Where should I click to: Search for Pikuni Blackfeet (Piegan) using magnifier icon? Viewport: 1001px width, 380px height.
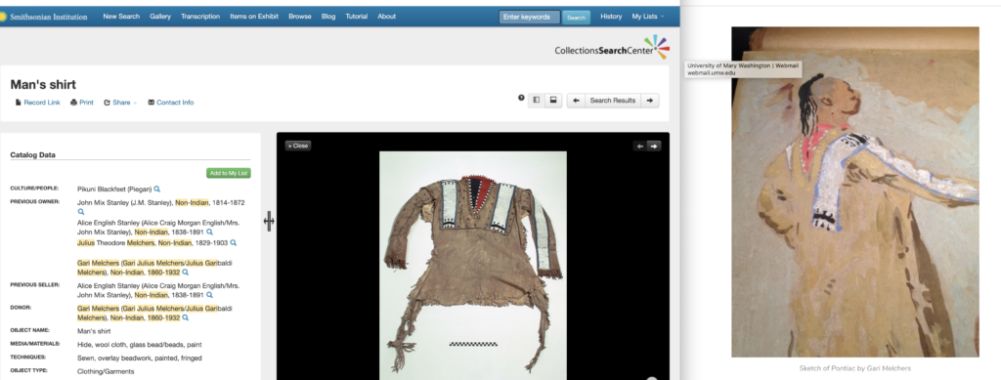click(157, 190)
